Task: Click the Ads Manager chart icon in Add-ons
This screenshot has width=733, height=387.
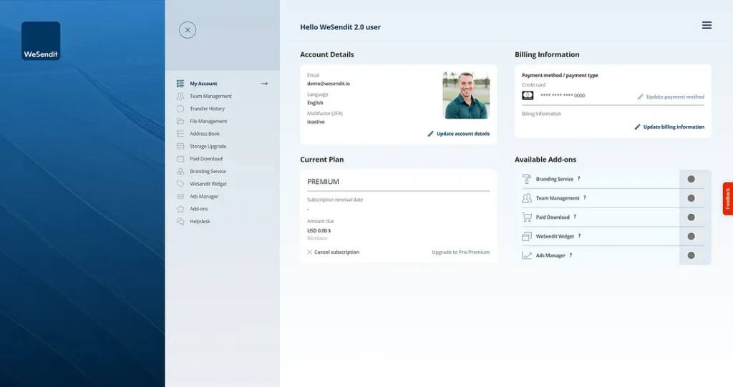Action: click(x=527, y=255)
